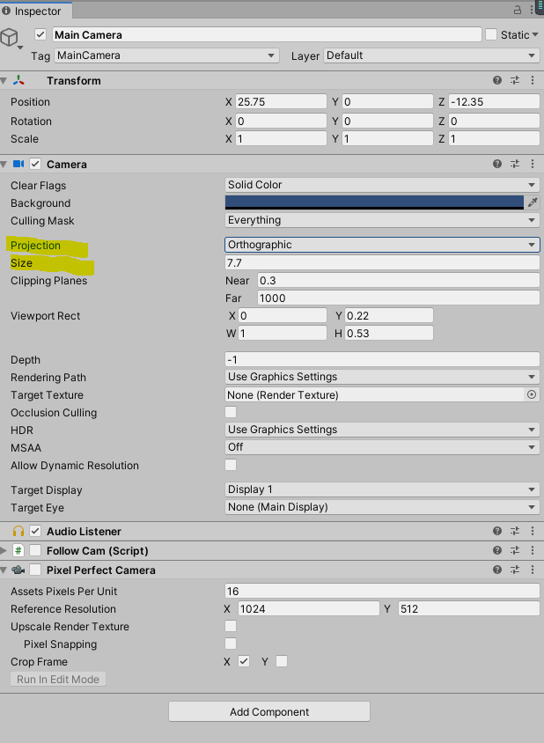
Task: Open Projection dropdown Orthographic
Action: pos(382,245)
